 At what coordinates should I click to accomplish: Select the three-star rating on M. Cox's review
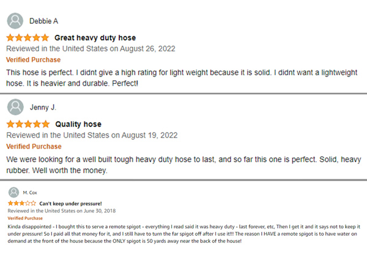point(22,203)
